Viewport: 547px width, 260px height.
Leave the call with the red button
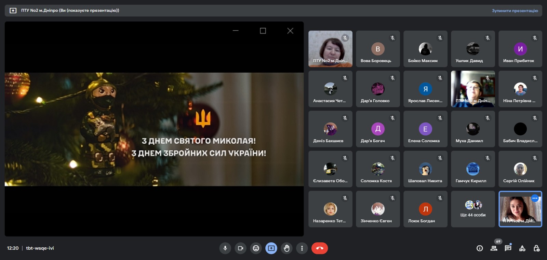pos(320,248)
